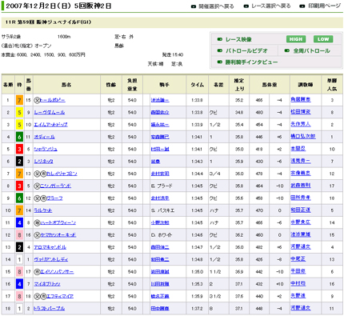The image size is (344, 316).
Task: Play the race video in LOW quality
Action: 323,39
